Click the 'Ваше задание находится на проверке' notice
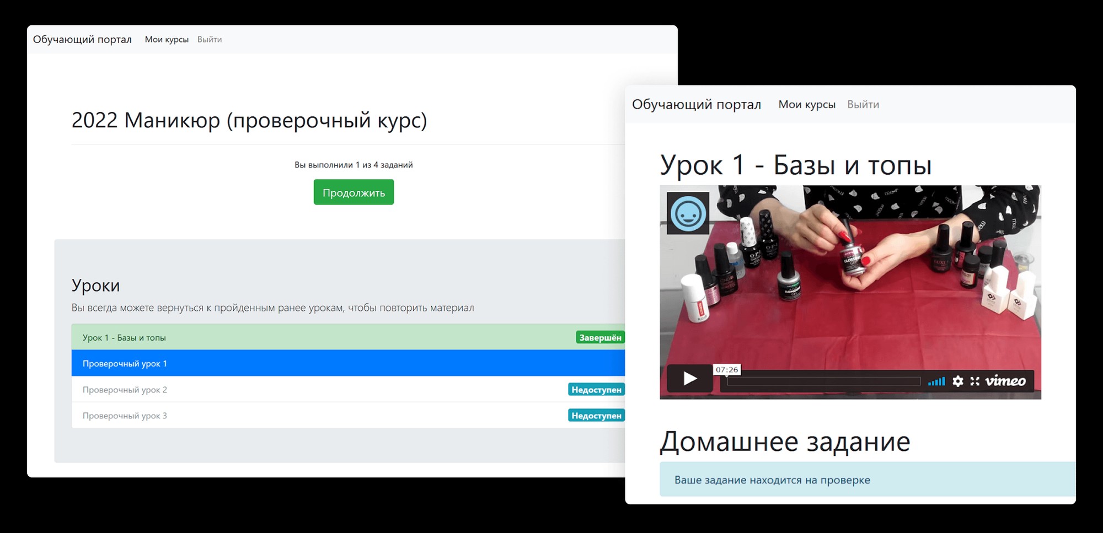This screenshot has width=1103, height=533. coord(868,480)
